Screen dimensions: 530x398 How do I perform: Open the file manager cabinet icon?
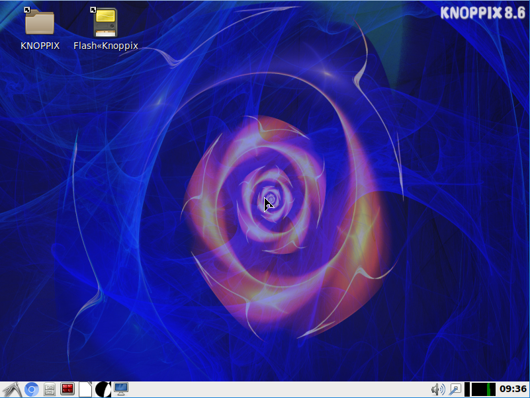50,389
